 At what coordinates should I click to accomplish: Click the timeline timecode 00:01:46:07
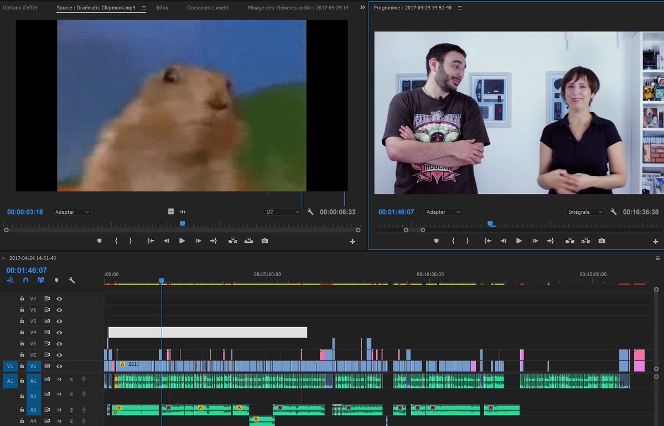(27, 270)
